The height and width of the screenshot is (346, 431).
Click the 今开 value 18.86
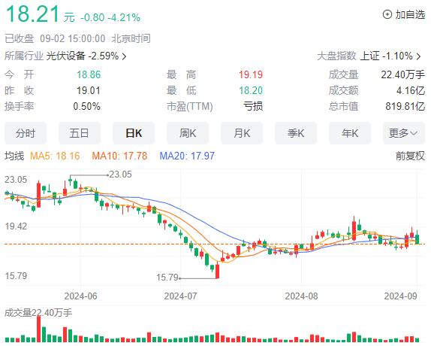[89, 74]
